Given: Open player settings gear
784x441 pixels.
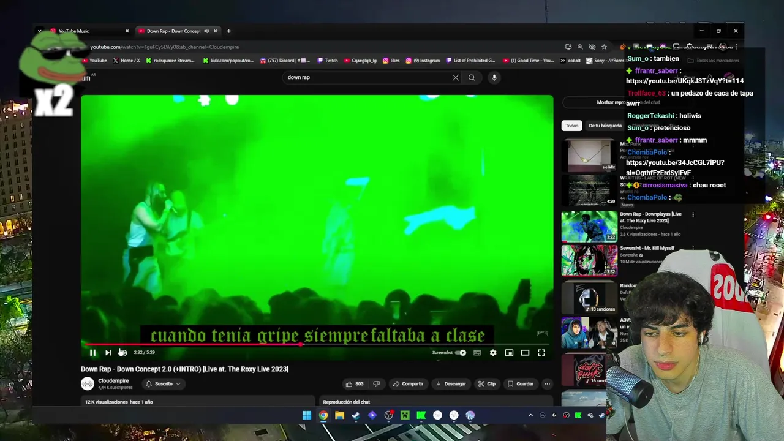Looking at the screenshot, I should tap(493, 353).
